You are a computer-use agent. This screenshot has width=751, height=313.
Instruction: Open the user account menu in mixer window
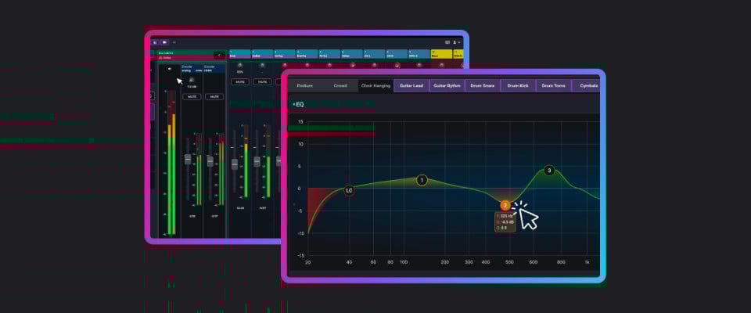pos(455,42)
